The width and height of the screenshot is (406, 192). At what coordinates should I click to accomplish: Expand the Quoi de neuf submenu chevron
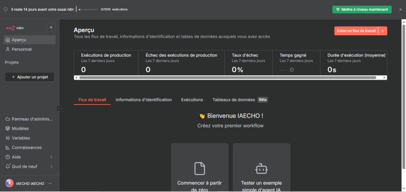coord(51,166)
